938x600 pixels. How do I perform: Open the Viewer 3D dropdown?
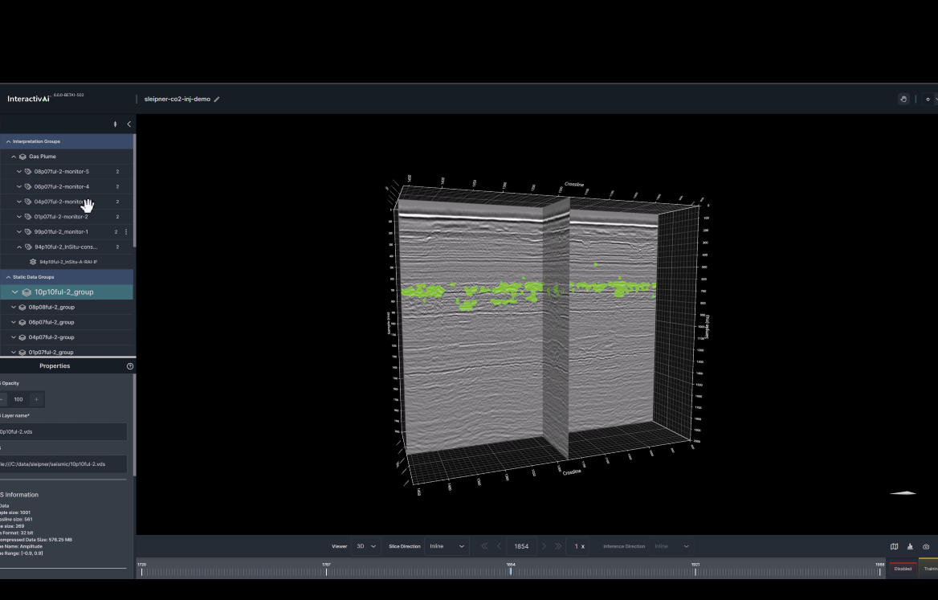click(x=365, y=546)
